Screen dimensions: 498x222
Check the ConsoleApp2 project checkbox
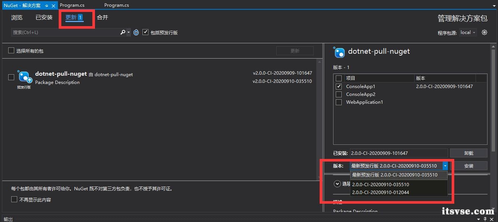339,94
